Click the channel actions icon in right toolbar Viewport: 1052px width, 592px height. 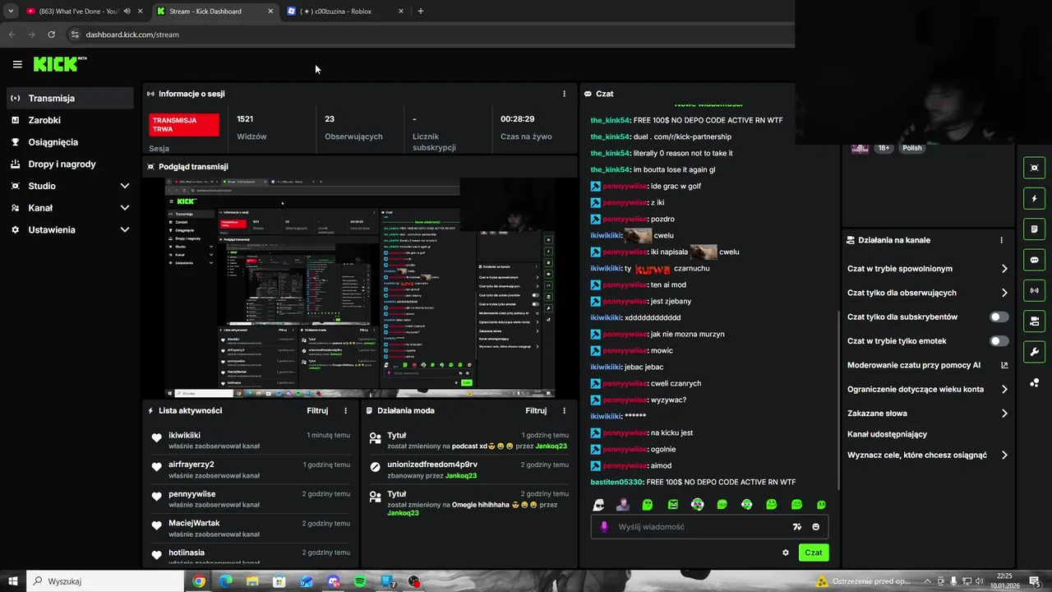click(x=1034, y=321)
